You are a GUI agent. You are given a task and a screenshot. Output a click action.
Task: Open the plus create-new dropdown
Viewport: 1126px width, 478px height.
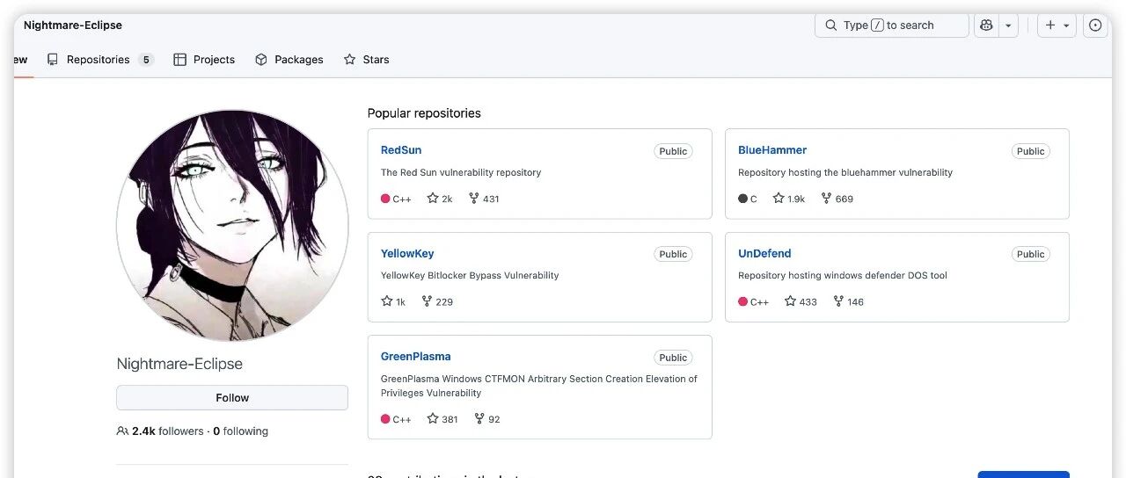click(1057, 25)
